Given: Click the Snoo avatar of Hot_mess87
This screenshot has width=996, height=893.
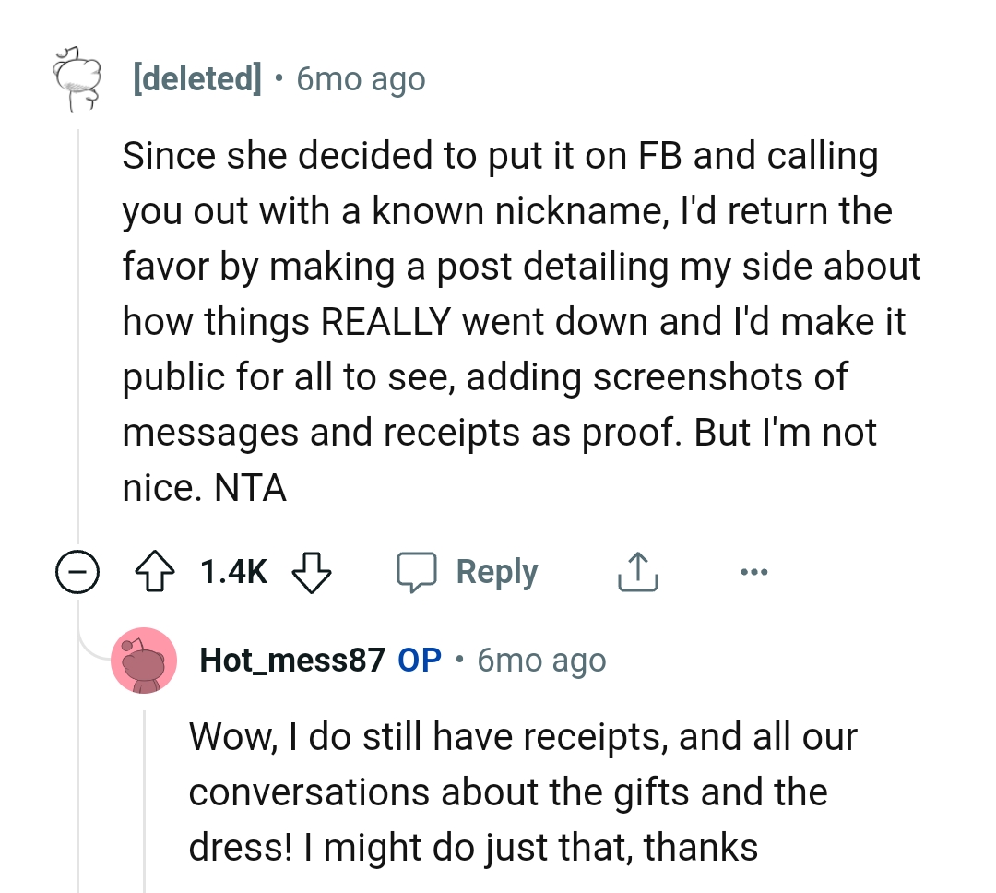Looking at the screenshot, I should pyautogui.click(x=144, y=661).
